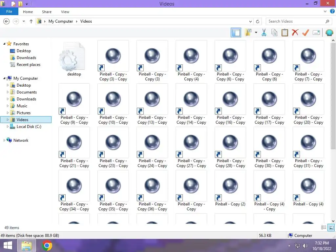This screenshot has height=252, width=336.
Task: Click the Cut scissors icon
Action: (264, 32)
